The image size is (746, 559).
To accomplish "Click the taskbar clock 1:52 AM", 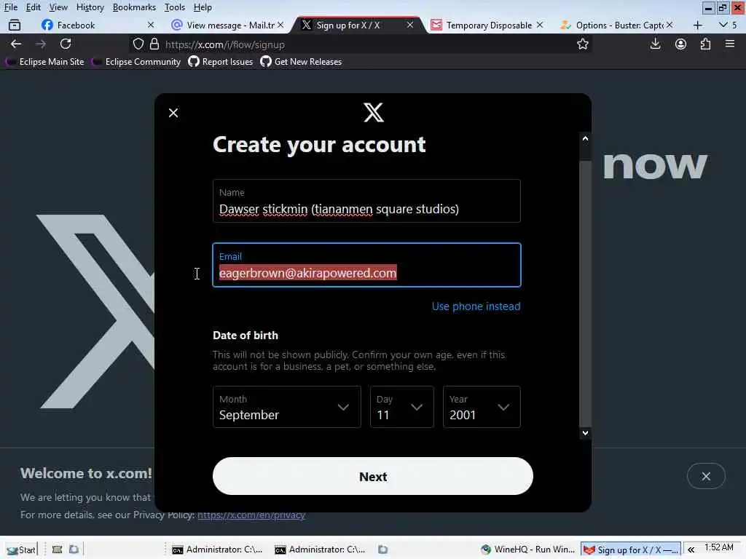I will (719, 547).
